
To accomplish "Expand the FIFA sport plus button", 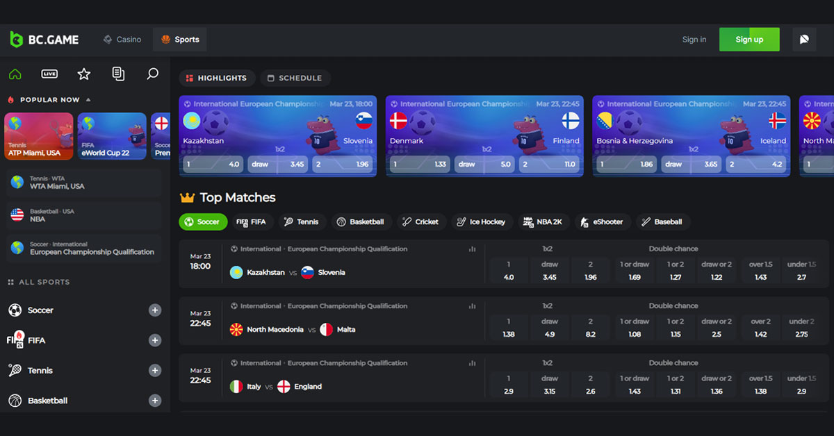I will pos(155,340).
